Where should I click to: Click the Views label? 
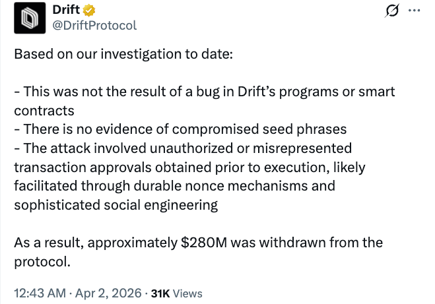tap(187, 293)
